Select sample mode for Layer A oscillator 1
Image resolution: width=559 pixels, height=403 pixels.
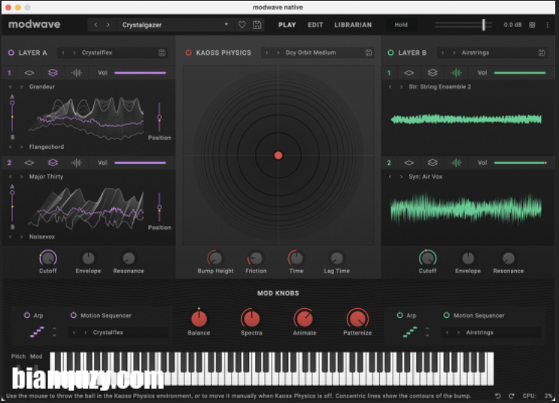76,73
